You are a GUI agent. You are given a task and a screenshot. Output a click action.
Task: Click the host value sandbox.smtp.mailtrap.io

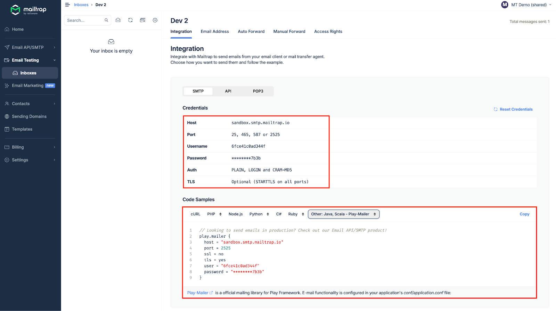[x=260, y=123]
